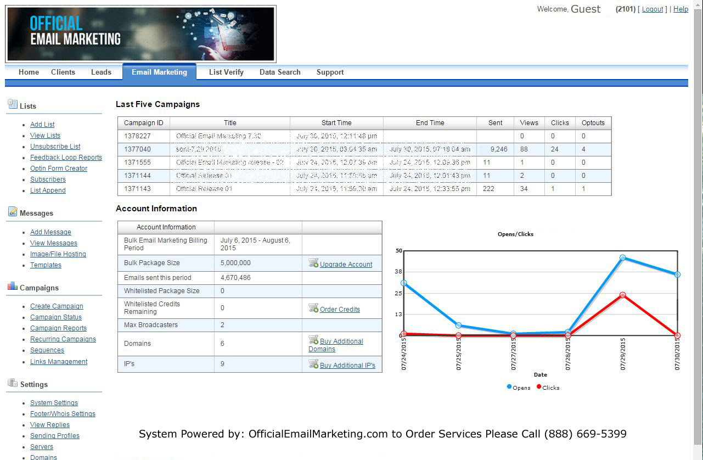Image resolution: width=703 pixels, height=460 pixels.
Task: Click the Messages section pencil icon
Action: (x=12, y=211)
